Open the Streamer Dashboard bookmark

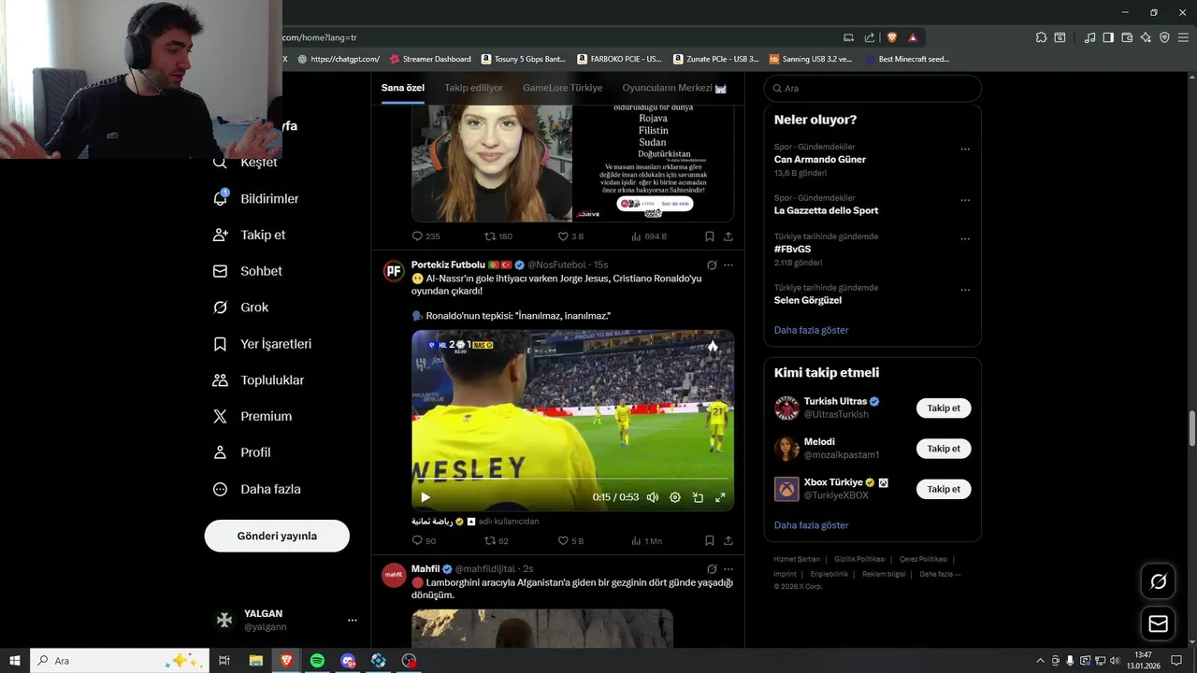click(x=430, y=59)
